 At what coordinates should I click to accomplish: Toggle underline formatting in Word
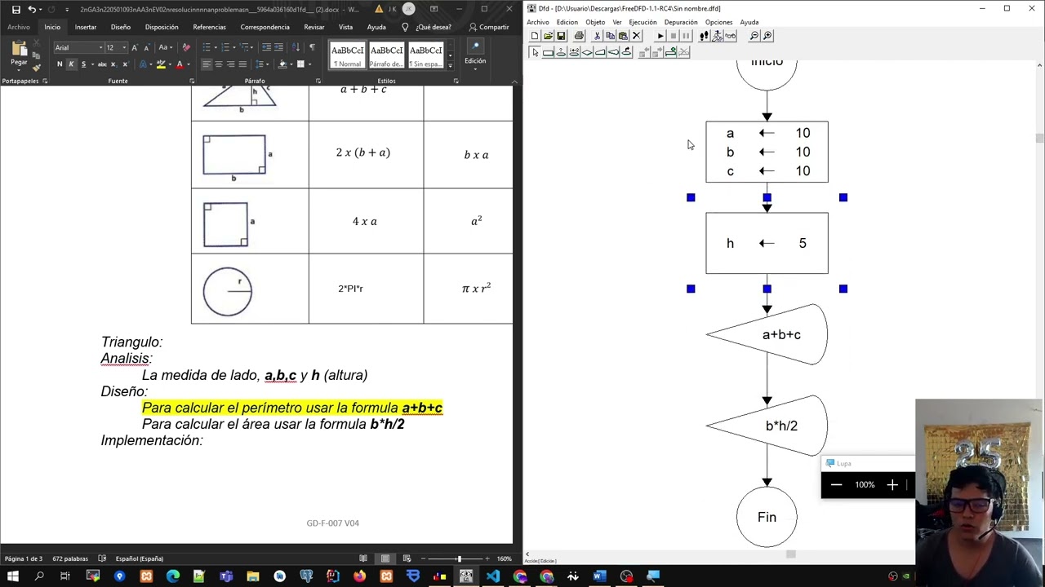point(83,64)
